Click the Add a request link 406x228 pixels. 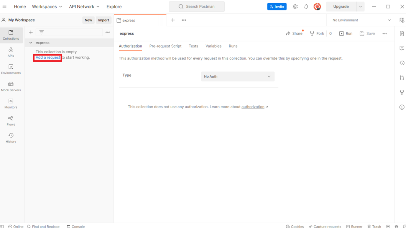[48, 57]
